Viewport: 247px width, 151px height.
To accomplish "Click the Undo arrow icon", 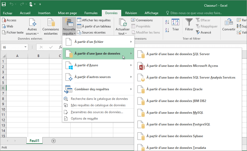I will [11, 4].
